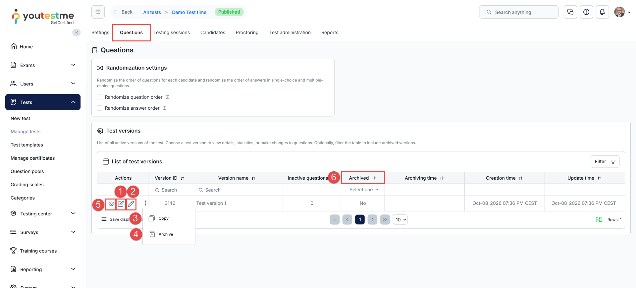Open Categories in the sidebar

(x=23, y=198)
